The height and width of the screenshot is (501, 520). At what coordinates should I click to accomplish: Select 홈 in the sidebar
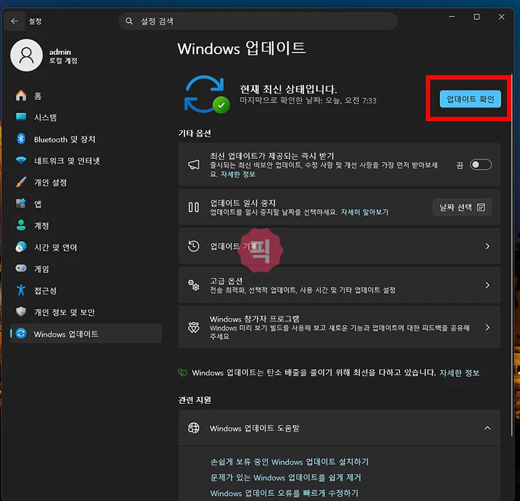[x=86, y=96]
